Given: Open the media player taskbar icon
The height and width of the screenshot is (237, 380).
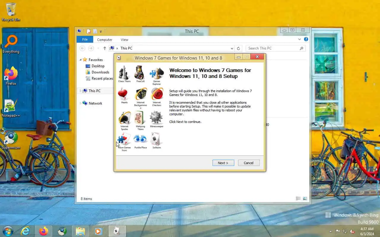Looking at the screenshot, I should tap(98, 231).
